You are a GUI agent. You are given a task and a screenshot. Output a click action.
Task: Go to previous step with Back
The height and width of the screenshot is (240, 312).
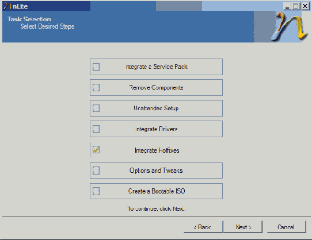[x=203, y=227]
